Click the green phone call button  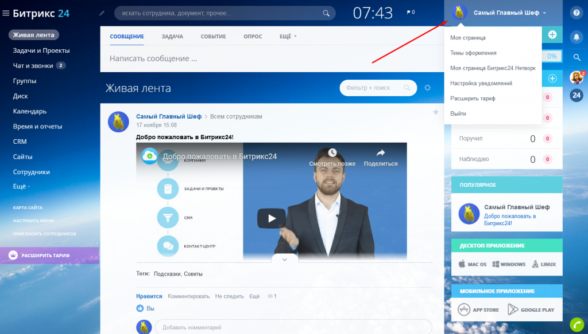(577, 325)
